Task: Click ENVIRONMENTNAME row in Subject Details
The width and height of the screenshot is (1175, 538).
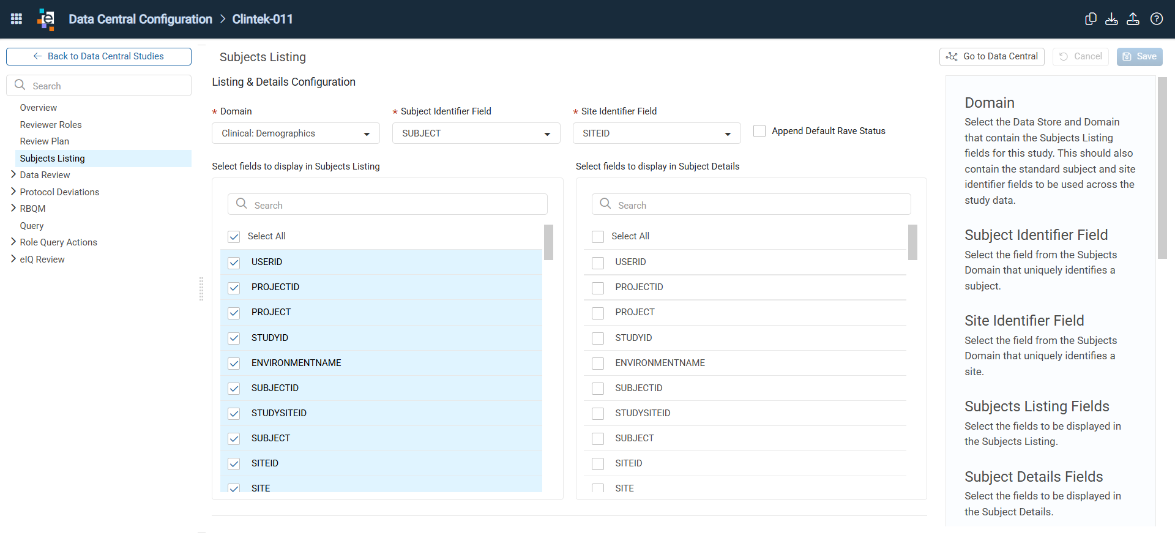Action: tap(745, 363)
